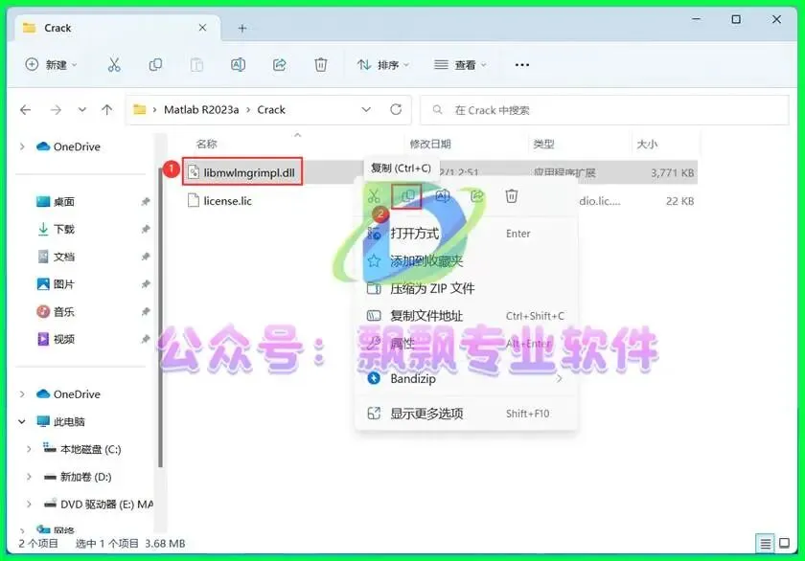
Task: Unpin 图片 using its pin icon
Action: click(x=146, y=284)
